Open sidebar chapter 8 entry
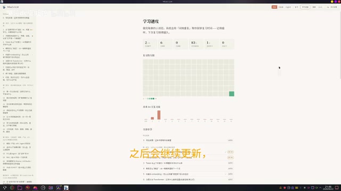 (18, 74)
